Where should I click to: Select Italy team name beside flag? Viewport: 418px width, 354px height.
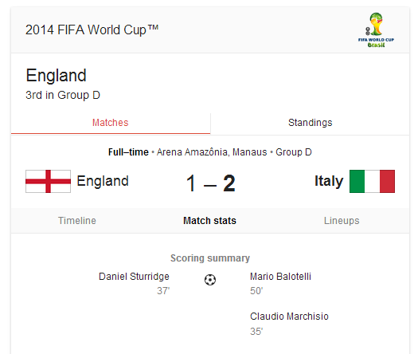[x=329, y=181]
